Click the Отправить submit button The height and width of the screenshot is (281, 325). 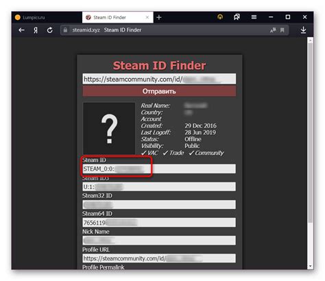159,91
